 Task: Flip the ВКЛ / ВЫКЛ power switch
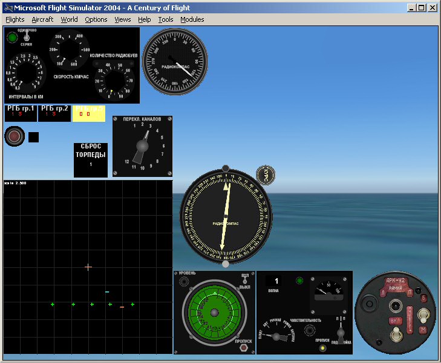click(x=245, y=281)
